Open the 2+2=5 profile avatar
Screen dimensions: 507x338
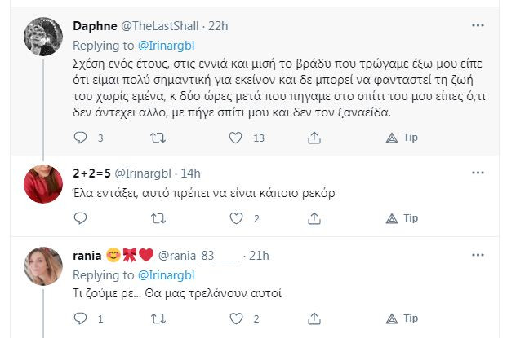[x=43, y=182]
